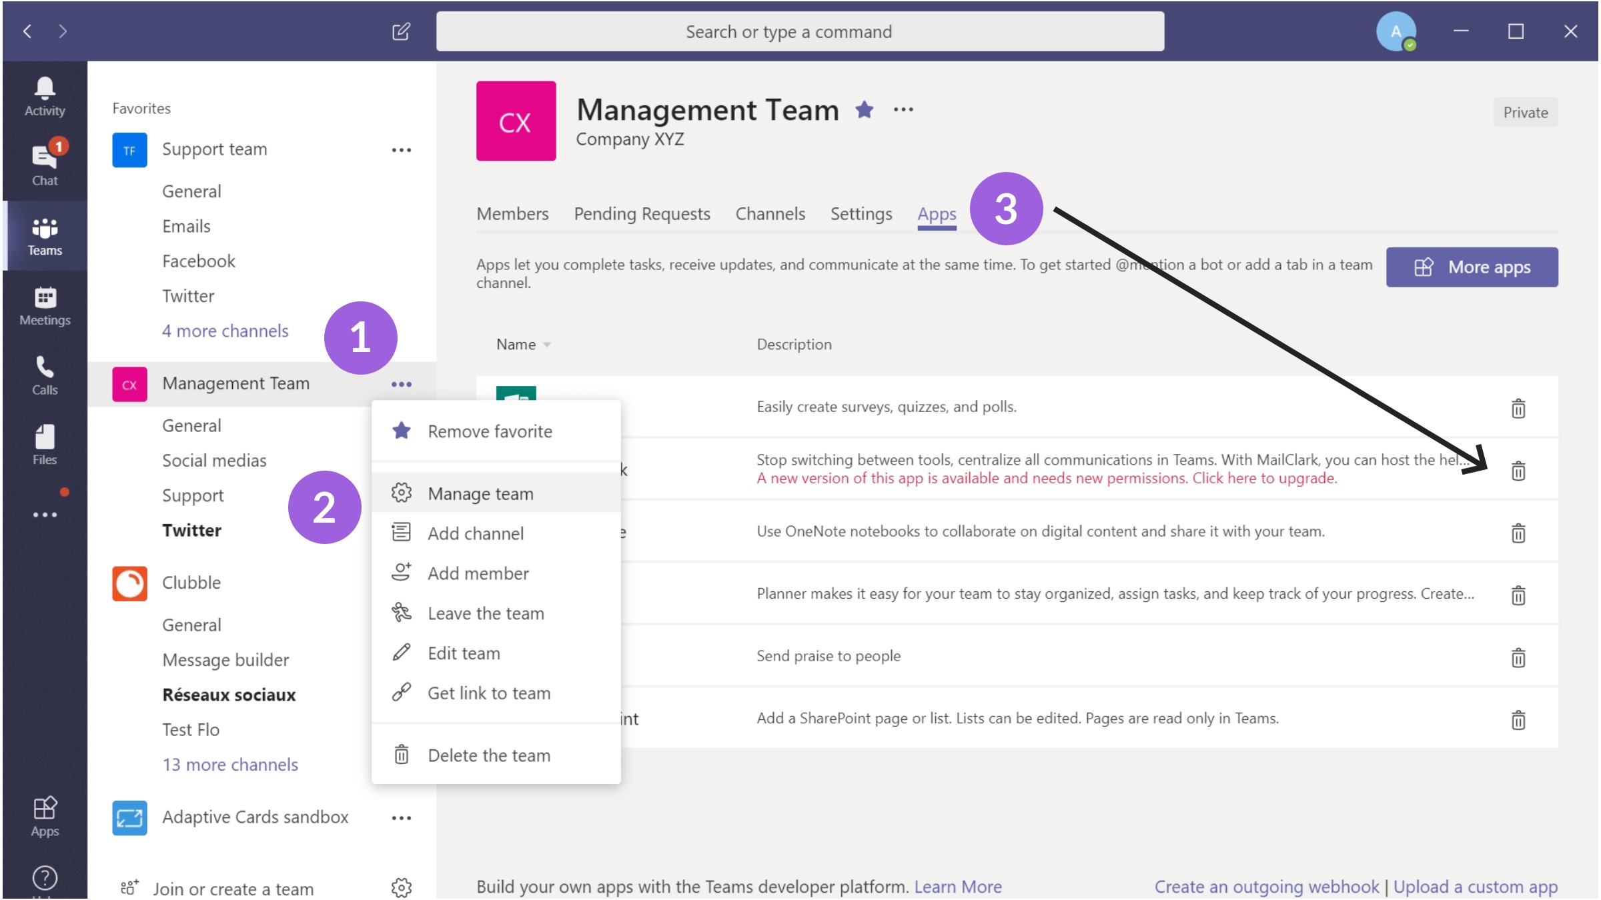The width and height of the screenshot is (1601, 900).
Task: Open the Activity bell icon
Action: pos(45,97)
